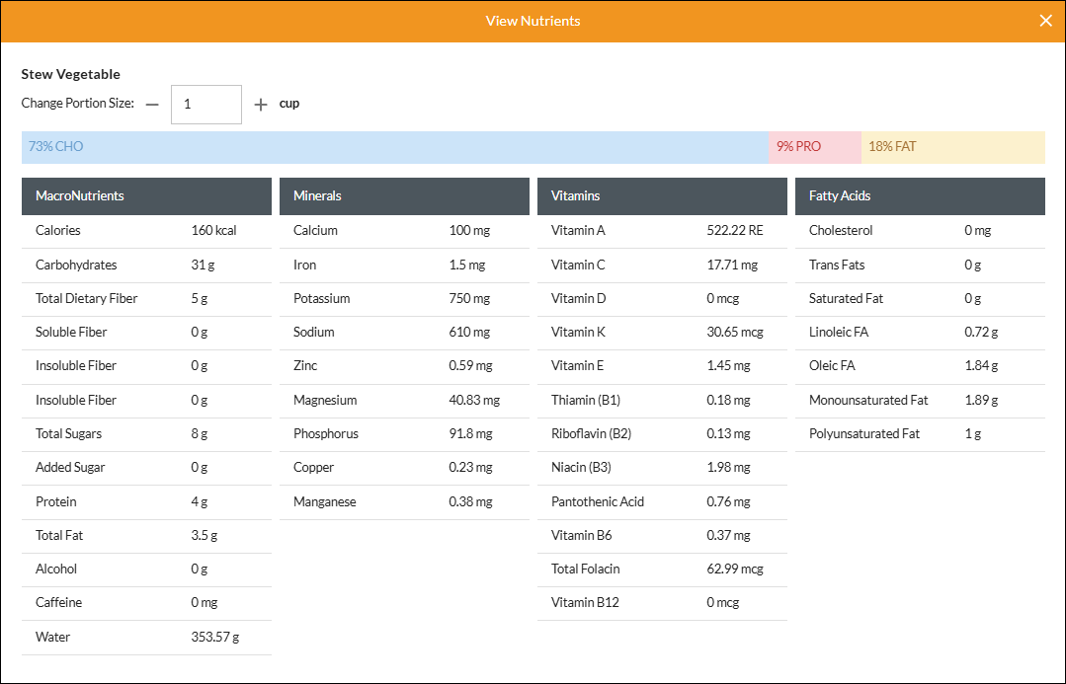
Task: Select the Potassium row
Action: pyautogui.click(x=404, y=299)
